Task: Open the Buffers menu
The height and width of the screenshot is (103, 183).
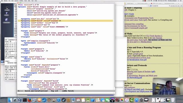Action: (x=21, y=1)
